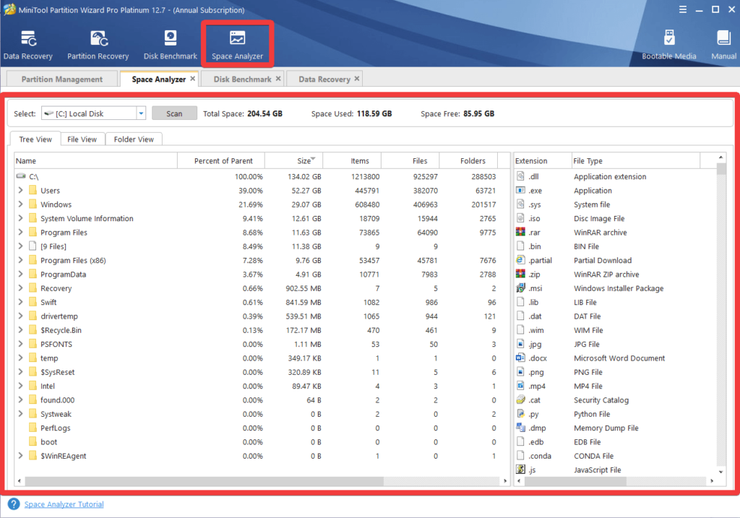This screenshot has width=740, height=518.
Task: Click the blue help question mark icon
Action: click(14, 504)
